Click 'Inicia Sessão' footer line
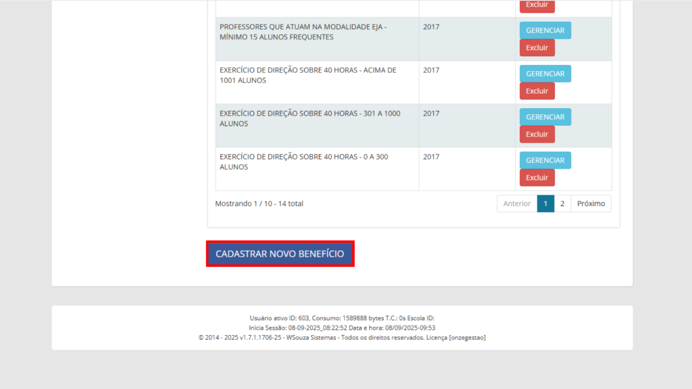 342,328
